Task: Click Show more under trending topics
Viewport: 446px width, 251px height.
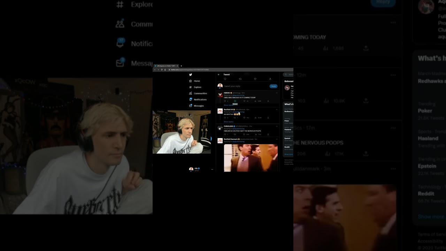Action: (x=289, y=154)
